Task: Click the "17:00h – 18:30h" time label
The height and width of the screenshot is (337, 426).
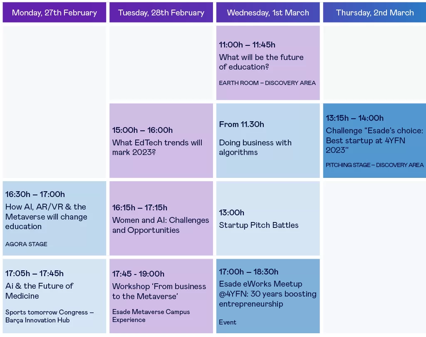Action: coord(249,272)
